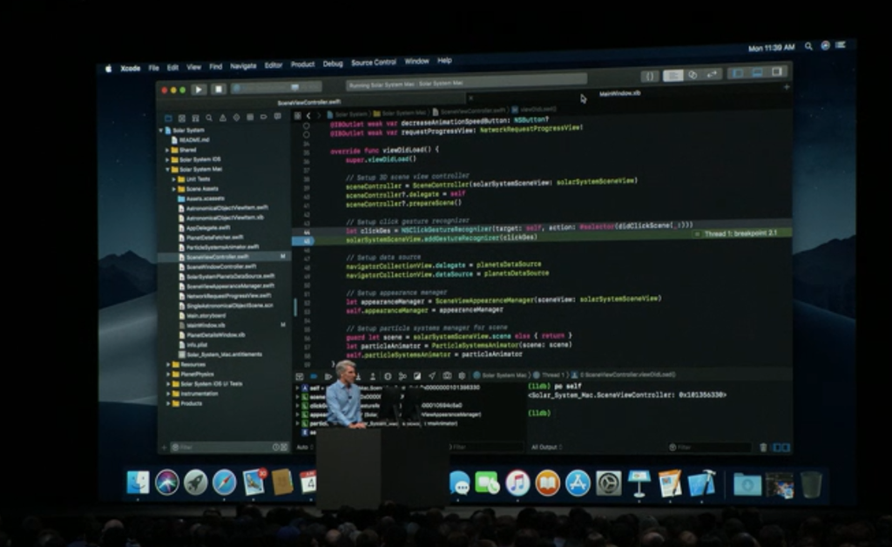Collapse the Solar System Mac folder
This screenshot has width=892, height=547.
point(167,170)
